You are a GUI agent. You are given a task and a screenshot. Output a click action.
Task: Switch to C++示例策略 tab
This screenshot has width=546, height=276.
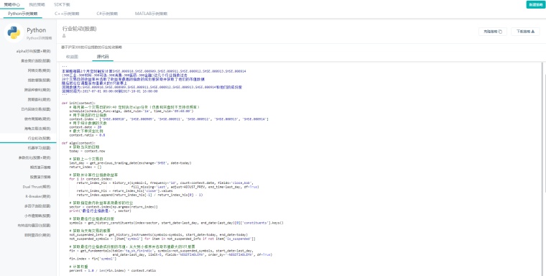pos(67,14)
